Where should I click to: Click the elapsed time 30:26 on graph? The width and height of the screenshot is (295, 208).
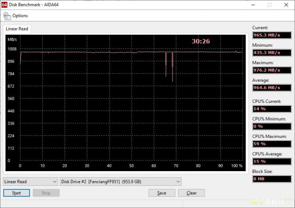[x=201, y=41]
